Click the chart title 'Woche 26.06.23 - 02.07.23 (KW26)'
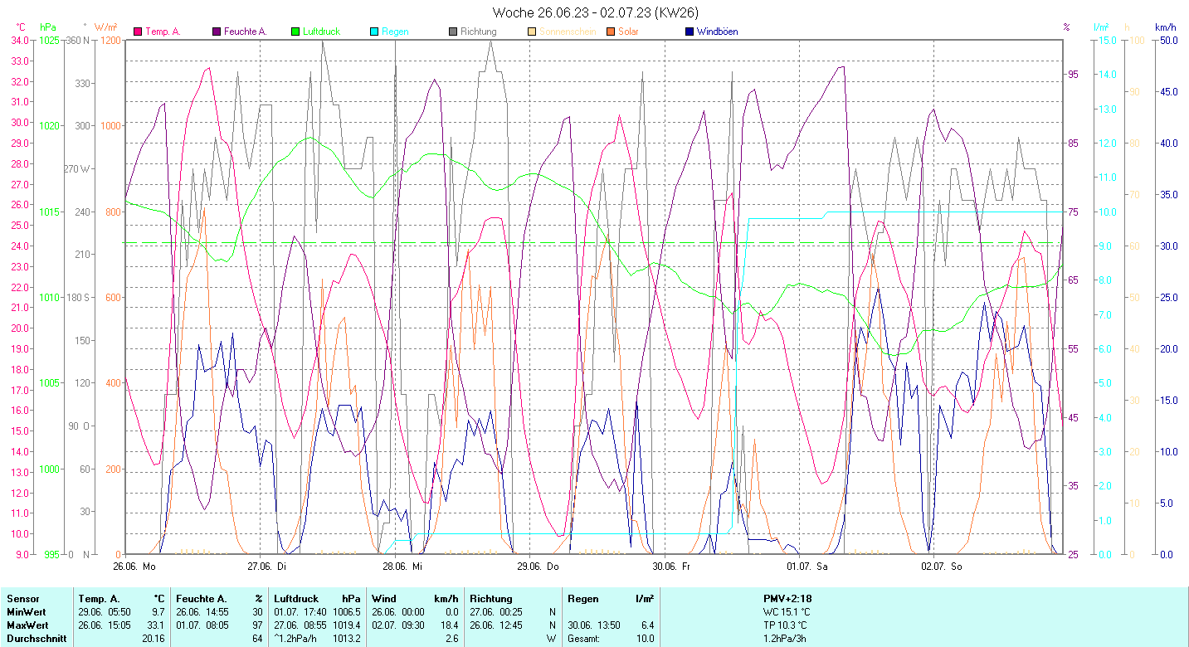1189x647 pixels. pyautogui.click(x=595, y=12)
